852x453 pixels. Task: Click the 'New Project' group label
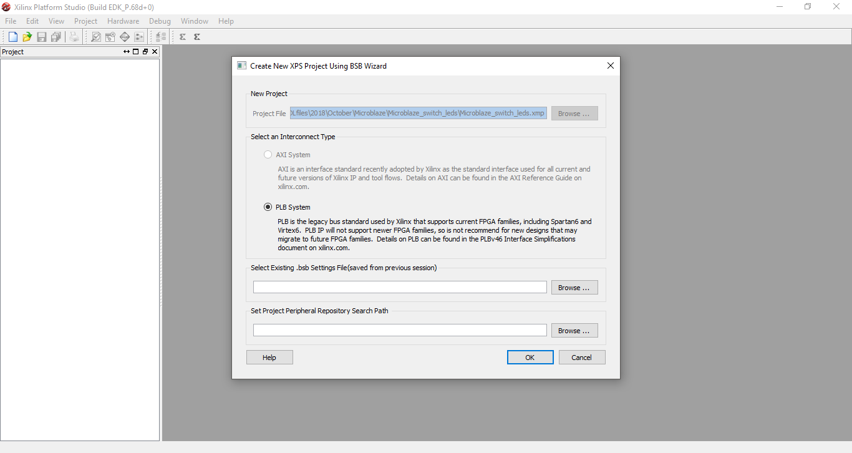tap(269, 94)
